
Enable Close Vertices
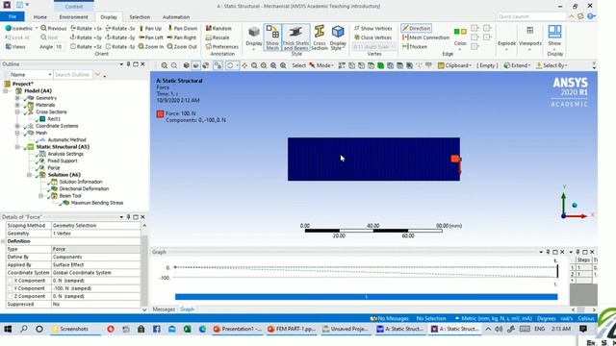click(372, 37)
